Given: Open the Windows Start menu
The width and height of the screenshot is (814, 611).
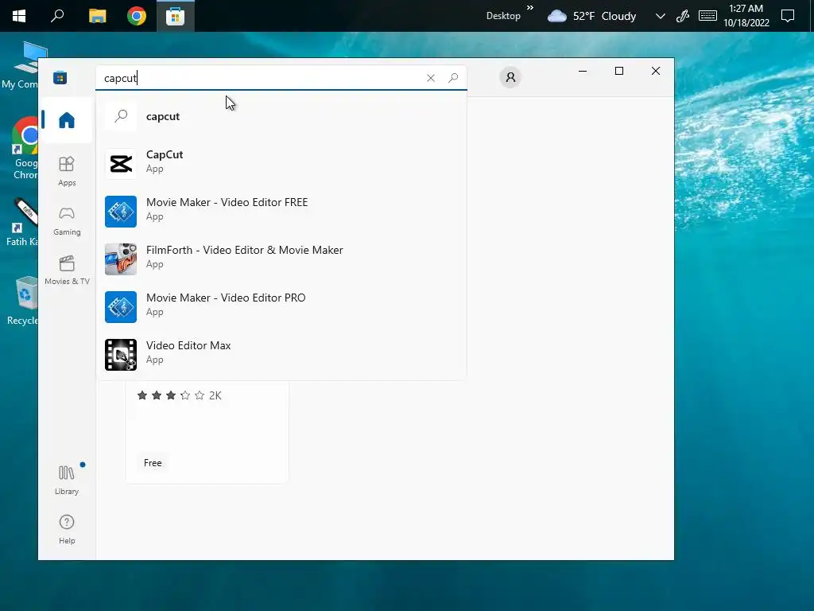Looking at the screenshot, I should (19, 16).
